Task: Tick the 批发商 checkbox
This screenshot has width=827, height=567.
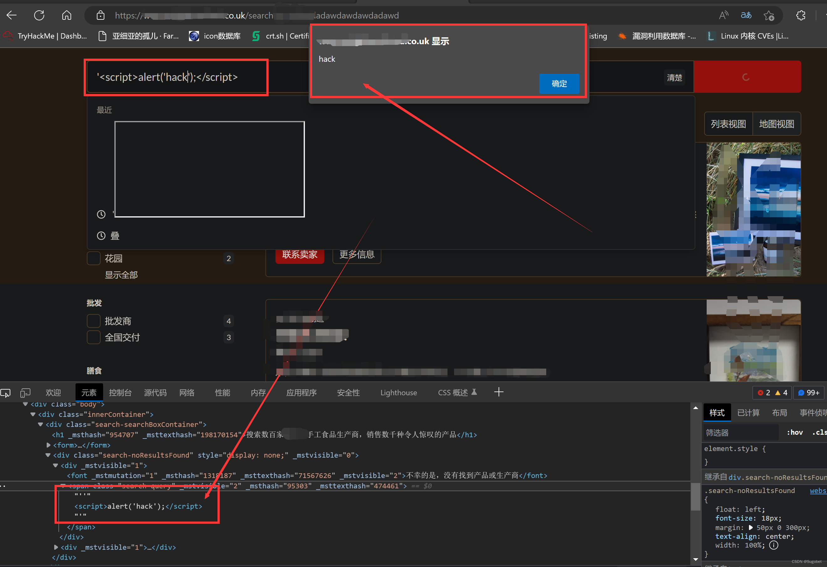Action: click(x=94, y=321)
